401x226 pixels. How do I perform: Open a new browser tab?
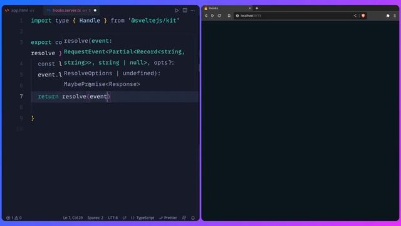tap(257, 8)
